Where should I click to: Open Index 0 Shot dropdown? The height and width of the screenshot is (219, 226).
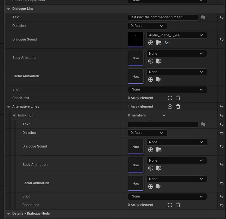point(167,197)
